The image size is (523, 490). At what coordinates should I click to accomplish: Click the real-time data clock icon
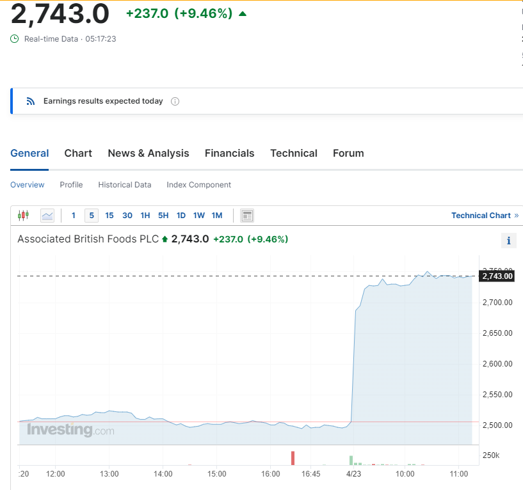[15, 39]
